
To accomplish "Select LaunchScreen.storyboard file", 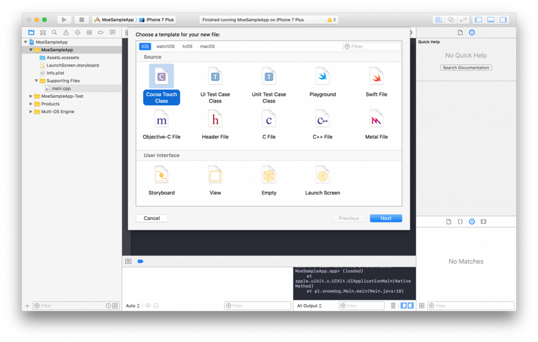I will tap(73, 65).
